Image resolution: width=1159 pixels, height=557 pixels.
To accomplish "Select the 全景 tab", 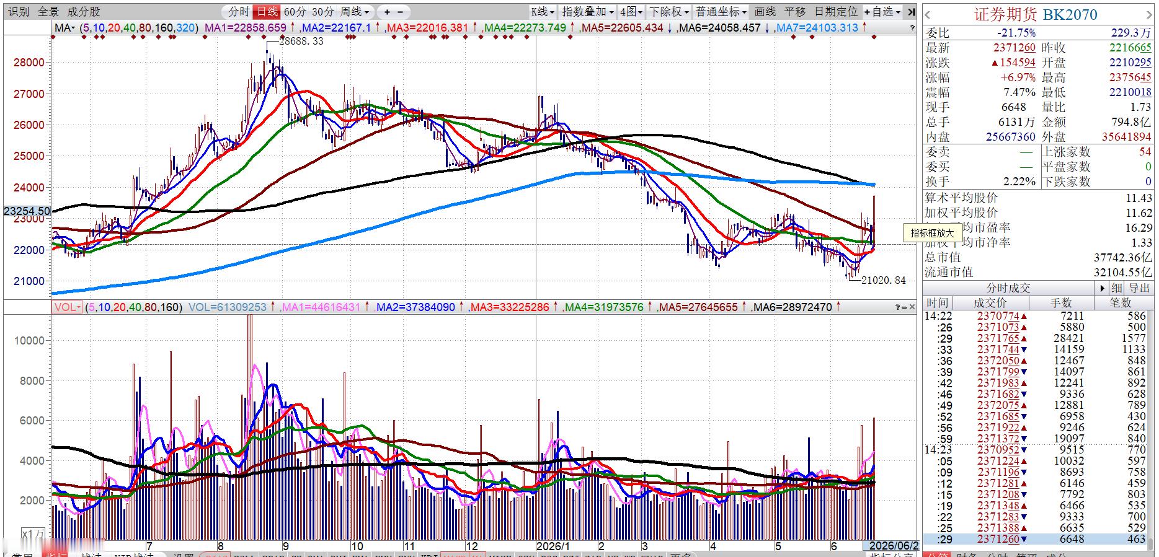I will click(48, 12).
